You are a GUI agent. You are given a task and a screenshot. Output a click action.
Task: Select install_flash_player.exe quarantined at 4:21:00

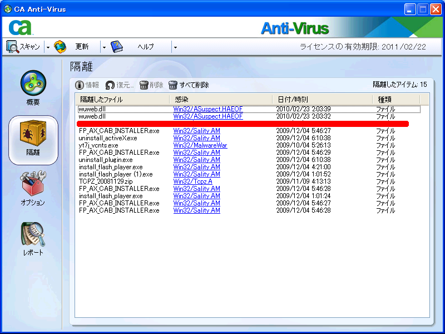coord(249,167)
